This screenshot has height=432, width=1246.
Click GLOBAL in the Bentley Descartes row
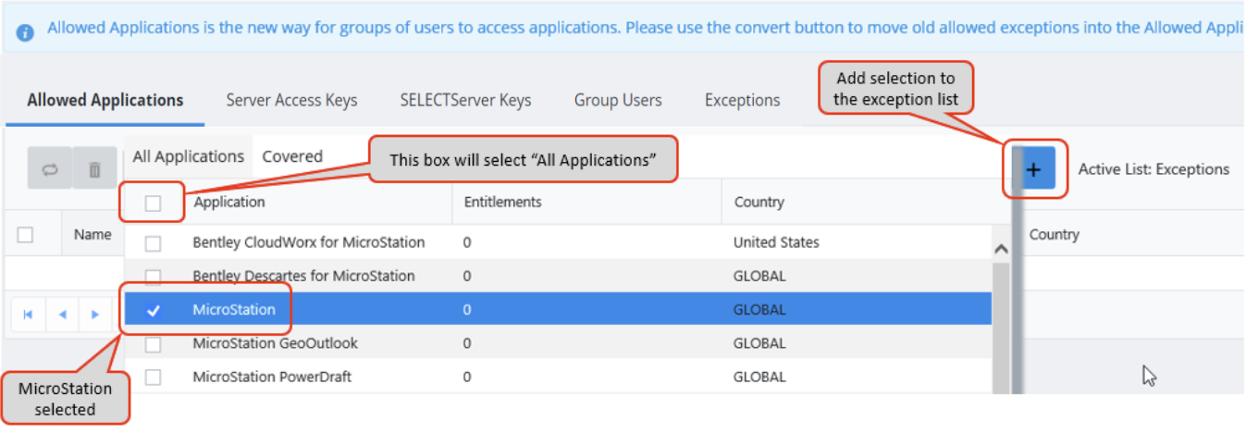pyautogui.click(x=759, y=276)
